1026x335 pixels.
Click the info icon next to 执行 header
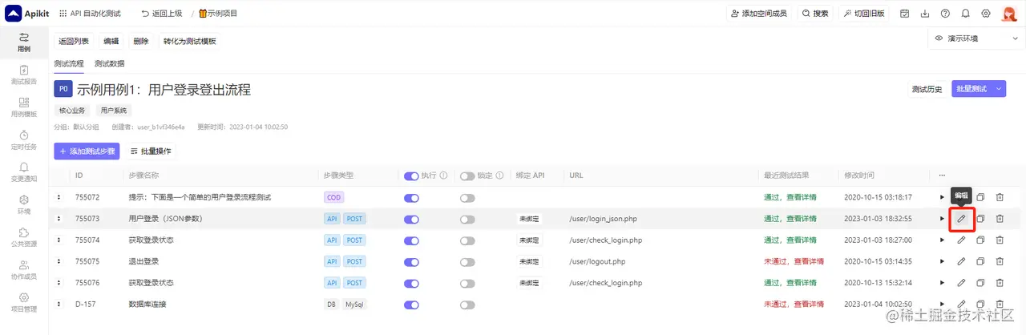click(x=443, y=176)
